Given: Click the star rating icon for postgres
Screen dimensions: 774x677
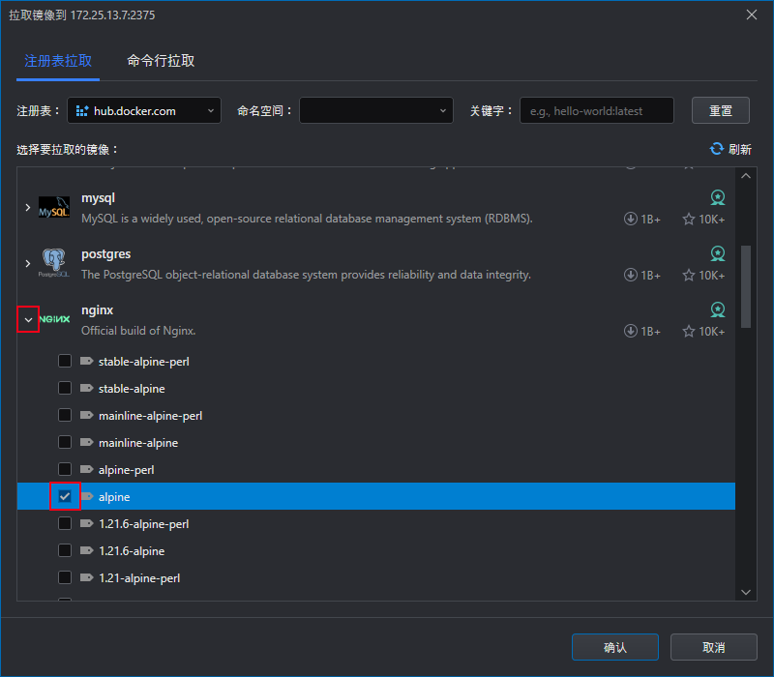Looking at the screenshot, I should coord(689,275).
